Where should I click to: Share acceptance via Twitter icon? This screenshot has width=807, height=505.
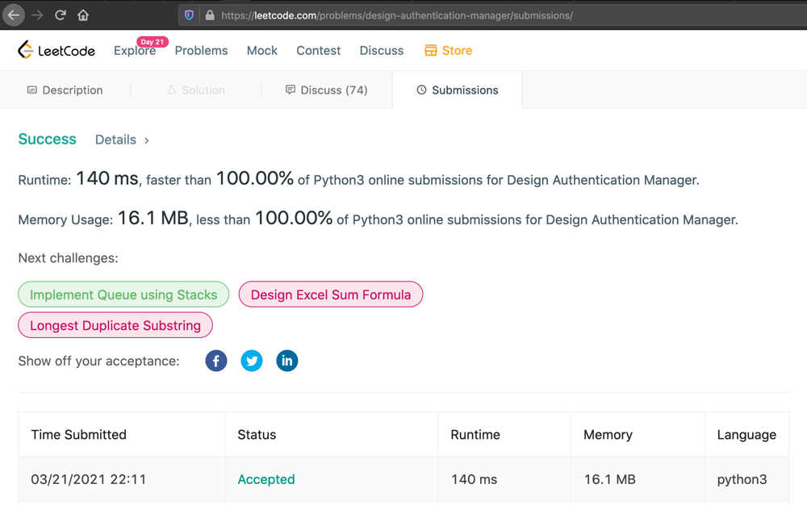[x=252, y=361]
